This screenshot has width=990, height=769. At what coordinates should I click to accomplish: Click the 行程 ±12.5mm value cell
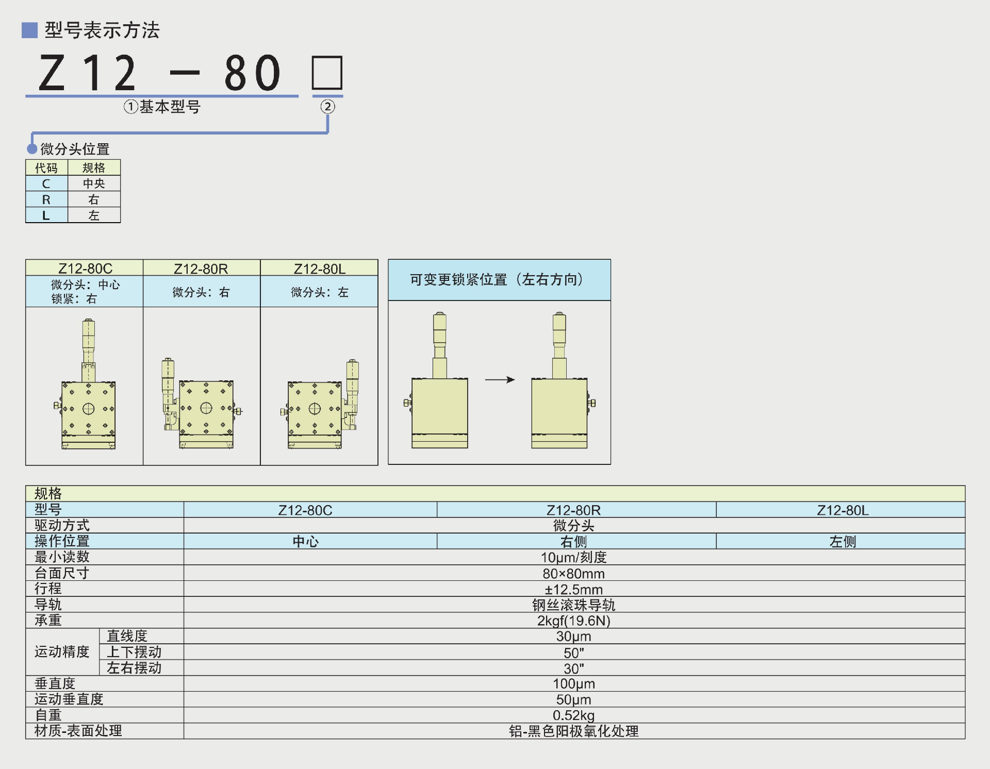(573, 589)
